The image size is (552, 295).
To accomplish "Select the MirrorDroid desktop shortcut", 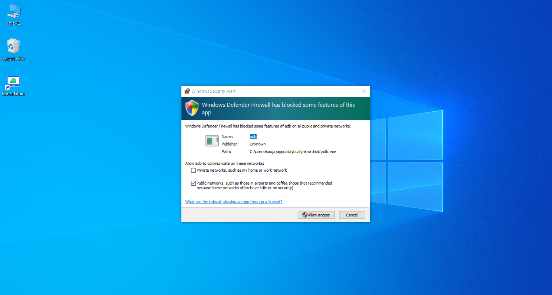I will point(14,86).
